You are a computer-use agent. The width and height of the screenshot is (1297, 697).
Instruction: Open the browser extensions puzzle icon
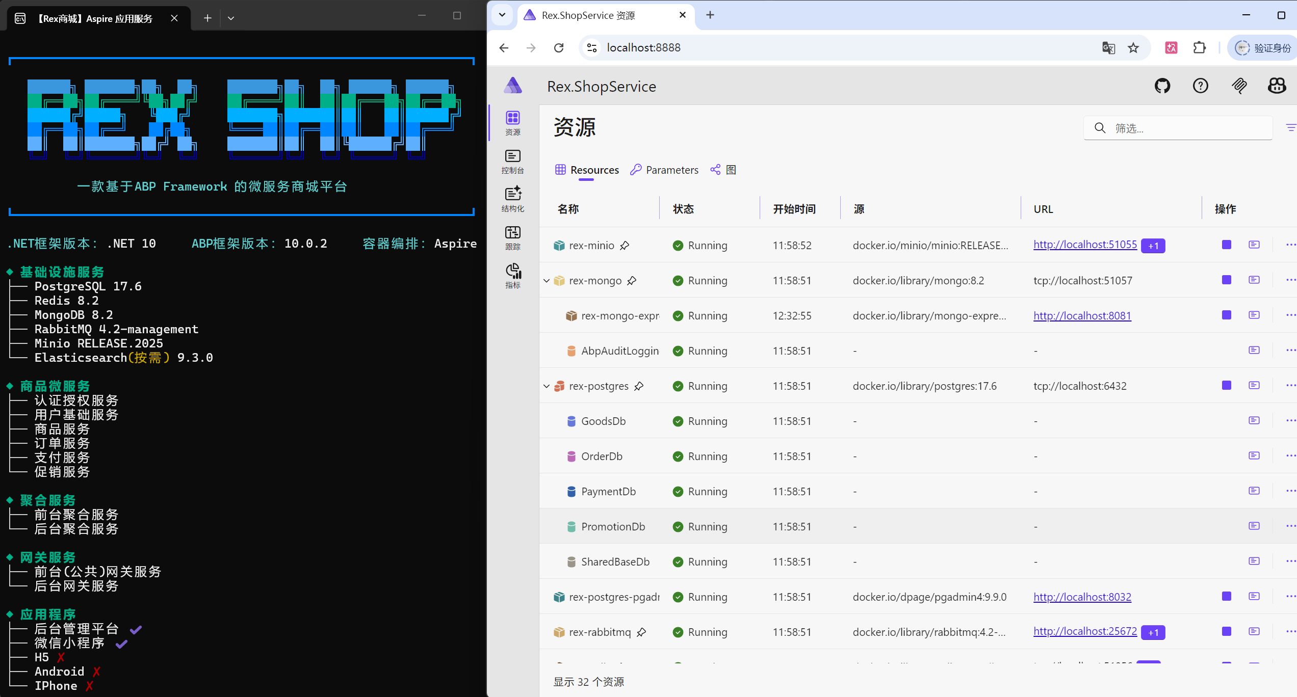(x=1200, y=48)
